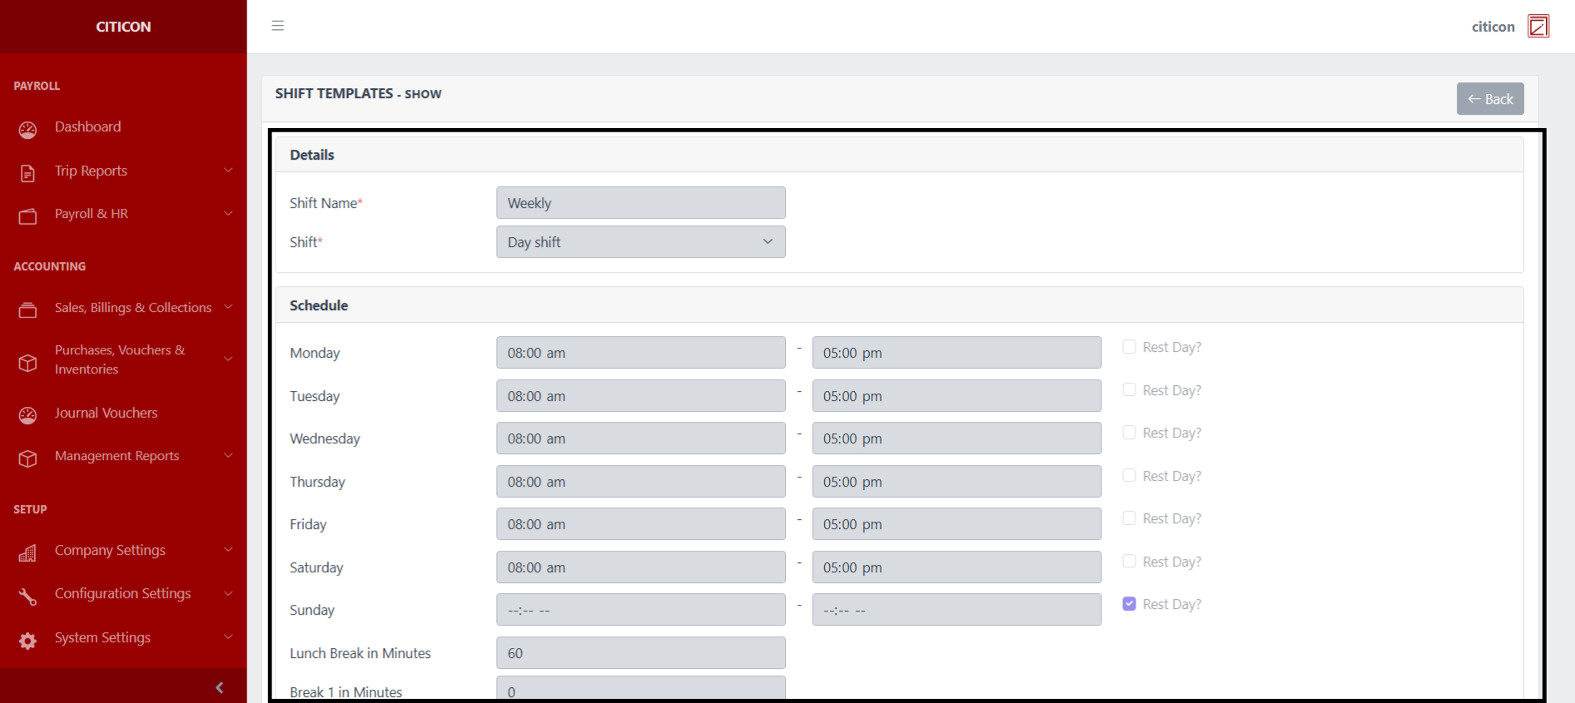Click Tuesday end time 05:00 pm field

[x=956, y=396]
